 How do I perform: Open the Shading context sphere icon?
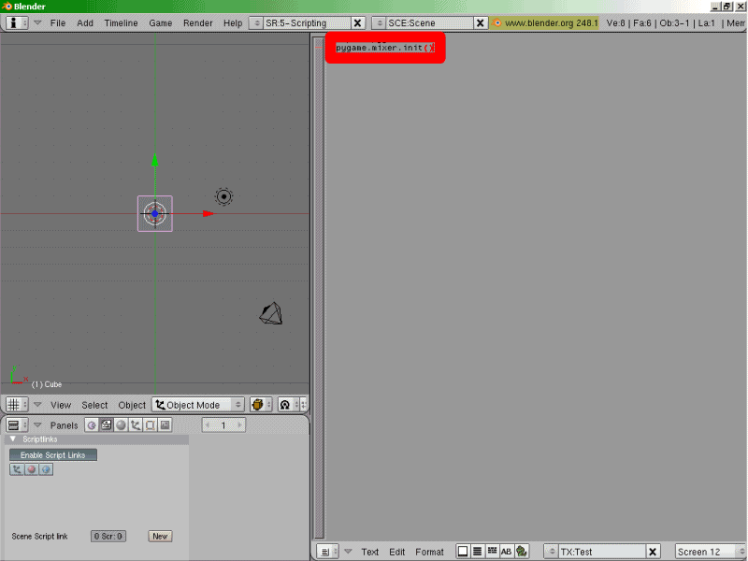coord(121,425)
